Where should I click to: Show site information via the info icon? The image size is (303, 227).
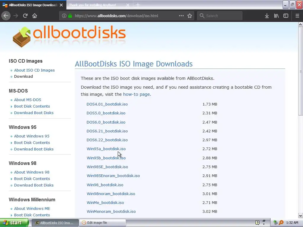[64, 16]
